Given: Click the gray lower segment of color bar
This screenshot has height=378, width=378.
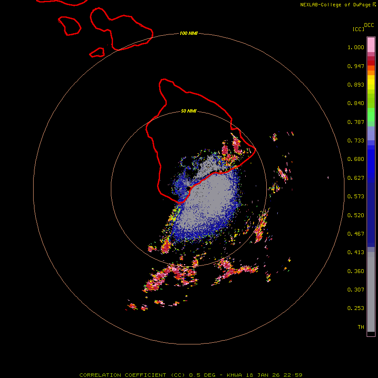Looking at the screenshot, I should [x=371, y=292].
